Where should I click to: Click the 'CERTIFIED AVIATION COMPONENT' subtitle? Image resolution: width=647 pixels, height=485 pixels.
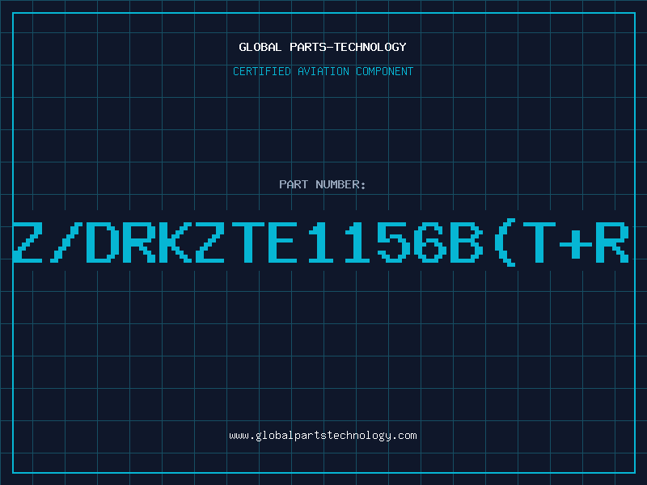click(x=323, y=71)
